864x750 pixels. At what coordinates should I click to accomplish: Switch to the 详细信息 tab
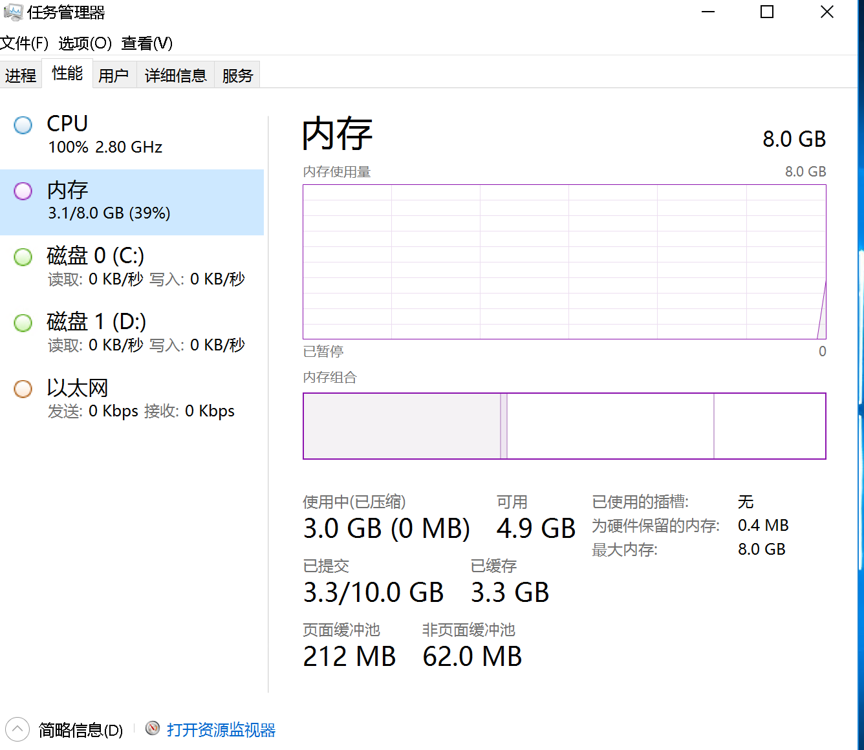point(175,76)
